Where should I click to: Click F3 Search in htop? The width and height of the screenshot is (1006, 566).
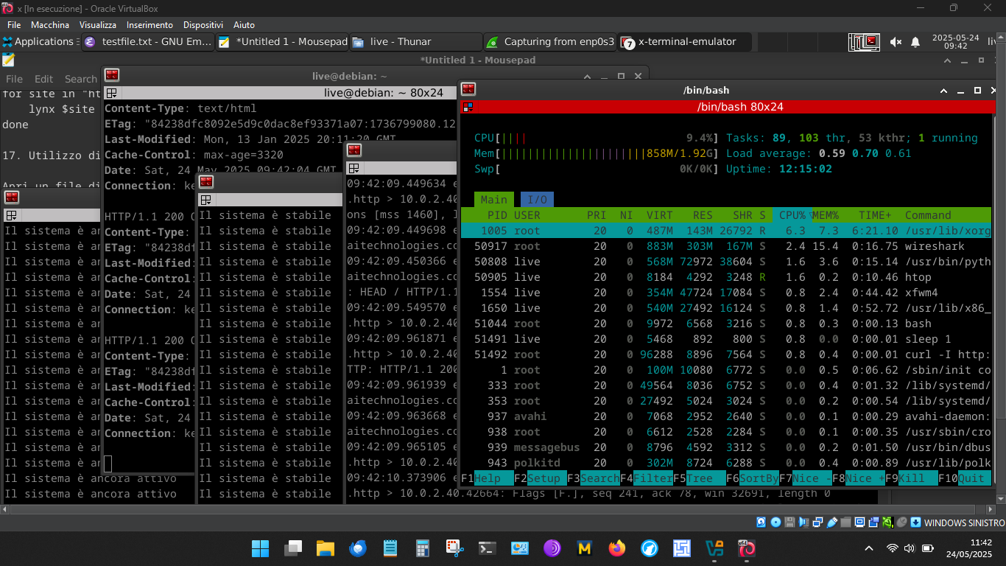(x=594, y=478)
